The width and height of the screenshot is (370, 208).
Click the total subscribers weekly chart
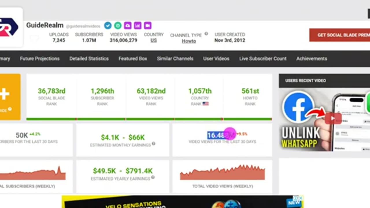point(33,173)
